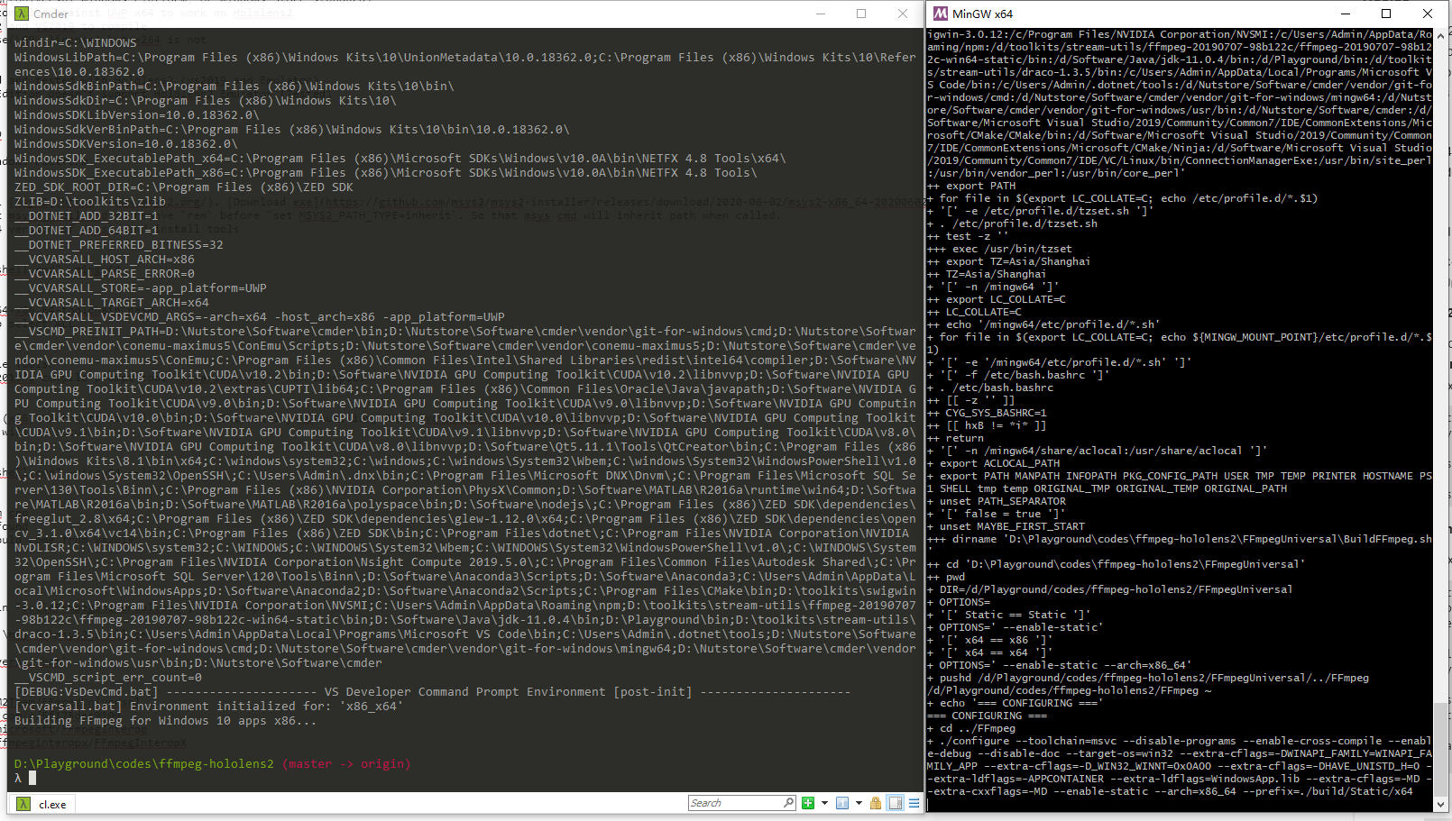The image size is (1452, 821).
Task: Click lambda prompt line in Cmder
Action: 25,778
